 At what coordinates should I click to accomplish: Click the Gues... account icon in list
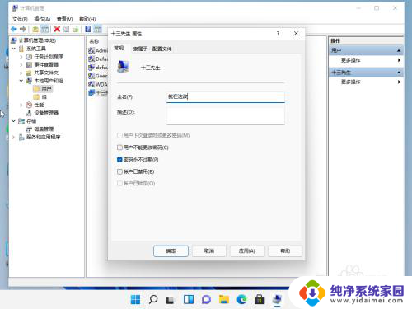[x=91, y=76]
